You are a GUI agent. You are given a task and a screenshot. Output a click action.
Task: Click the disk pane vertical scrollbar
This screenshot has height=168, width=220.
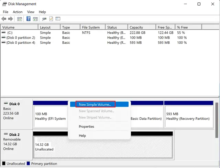(x=217, y=120)
